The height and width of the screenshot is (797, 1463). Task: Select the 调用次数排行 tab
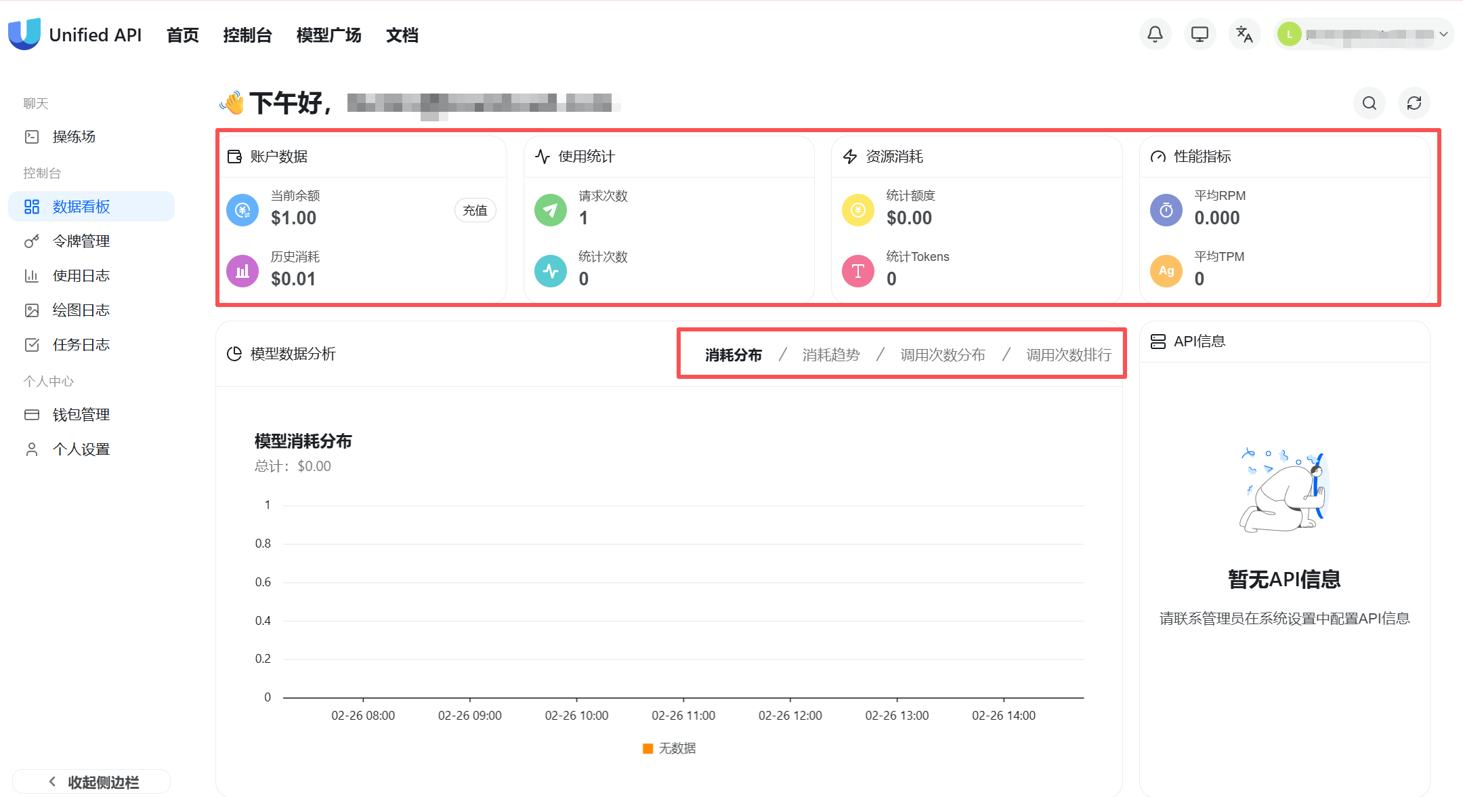[x=1068, y=354]
